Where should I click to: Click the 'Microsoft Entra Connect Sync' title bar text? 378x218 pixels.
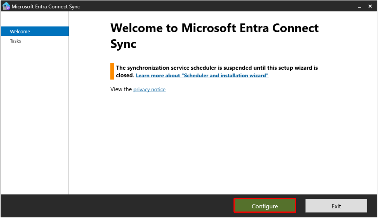point(46,6)
